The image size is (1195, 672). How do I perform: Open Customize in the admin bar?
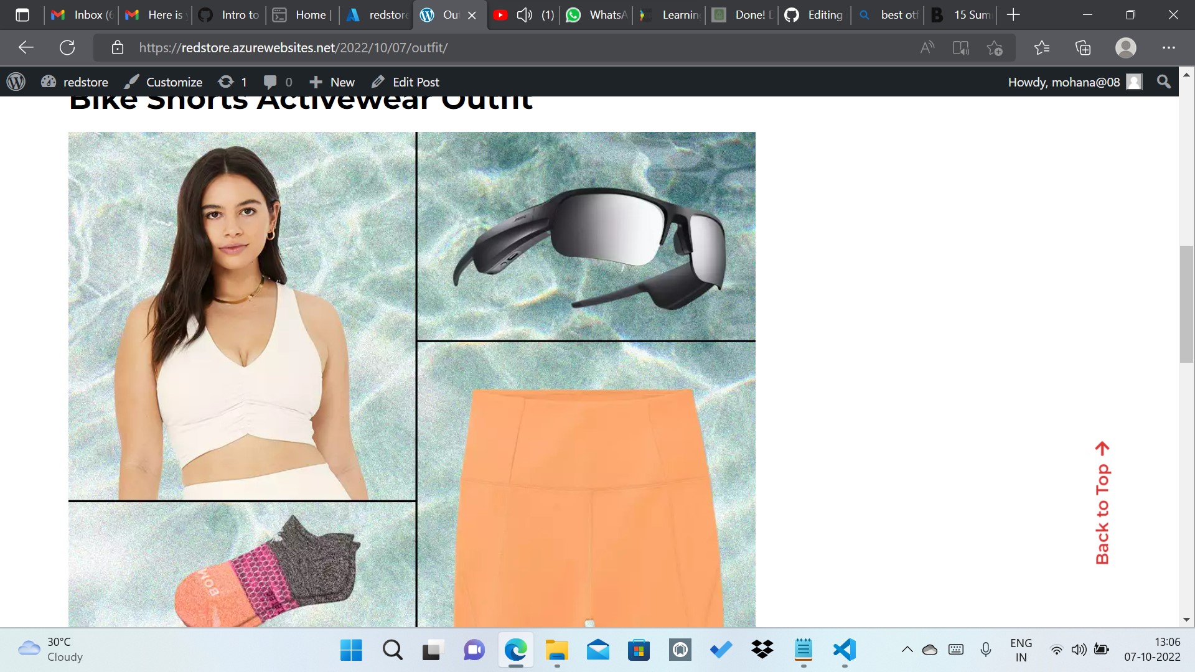(163, 82)
